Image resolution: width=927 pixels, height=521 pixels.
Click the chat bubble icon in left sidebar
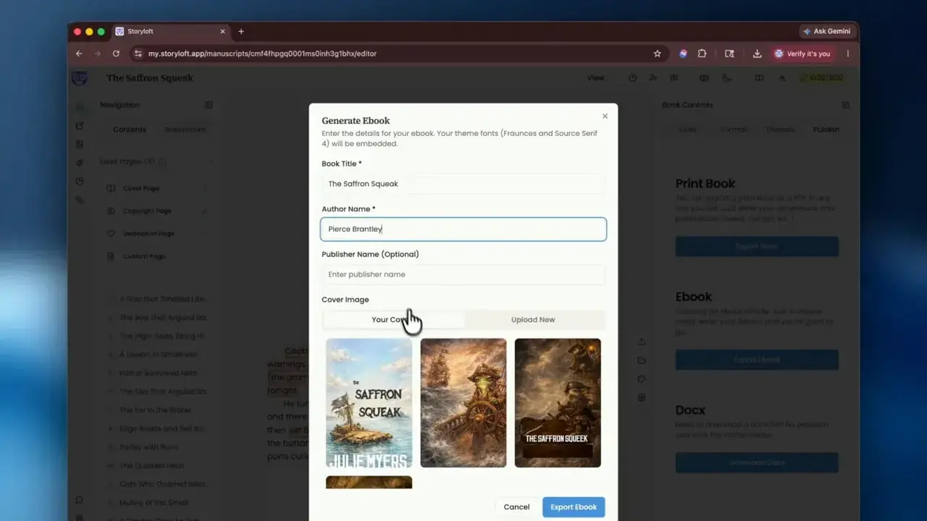(79, 499)
